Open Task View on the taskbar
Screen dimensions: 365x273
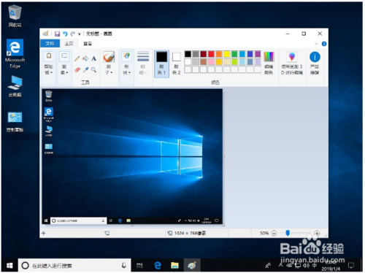tap(139, 265)
